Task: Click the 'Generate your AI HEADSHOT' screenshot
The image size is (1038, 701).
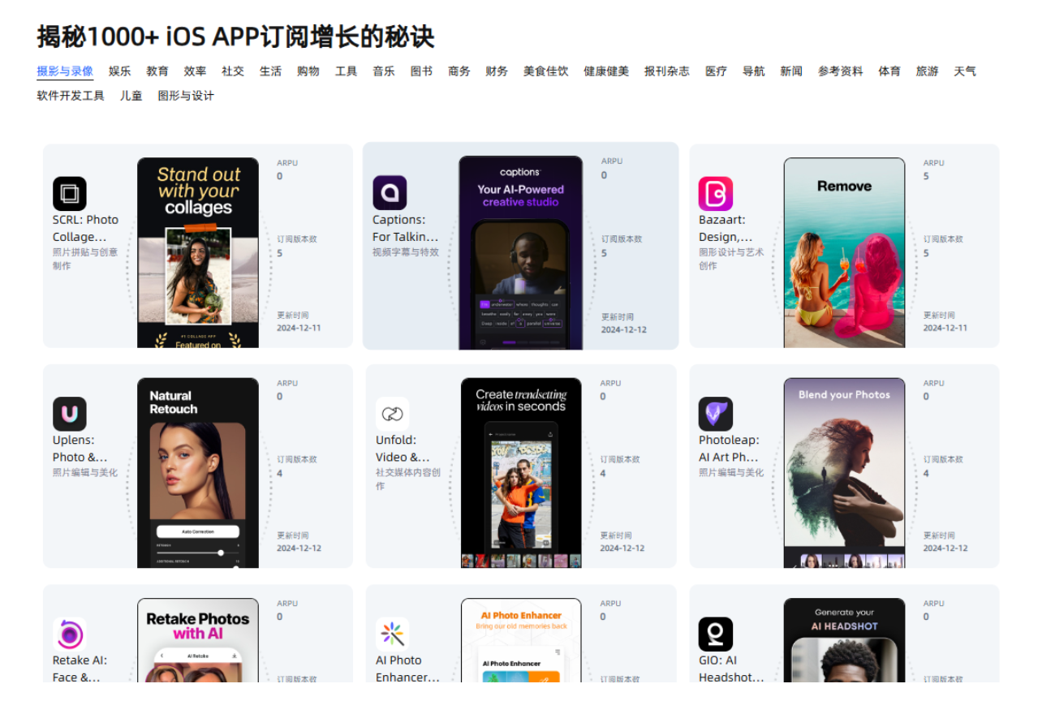Action: tap(844, 640)
